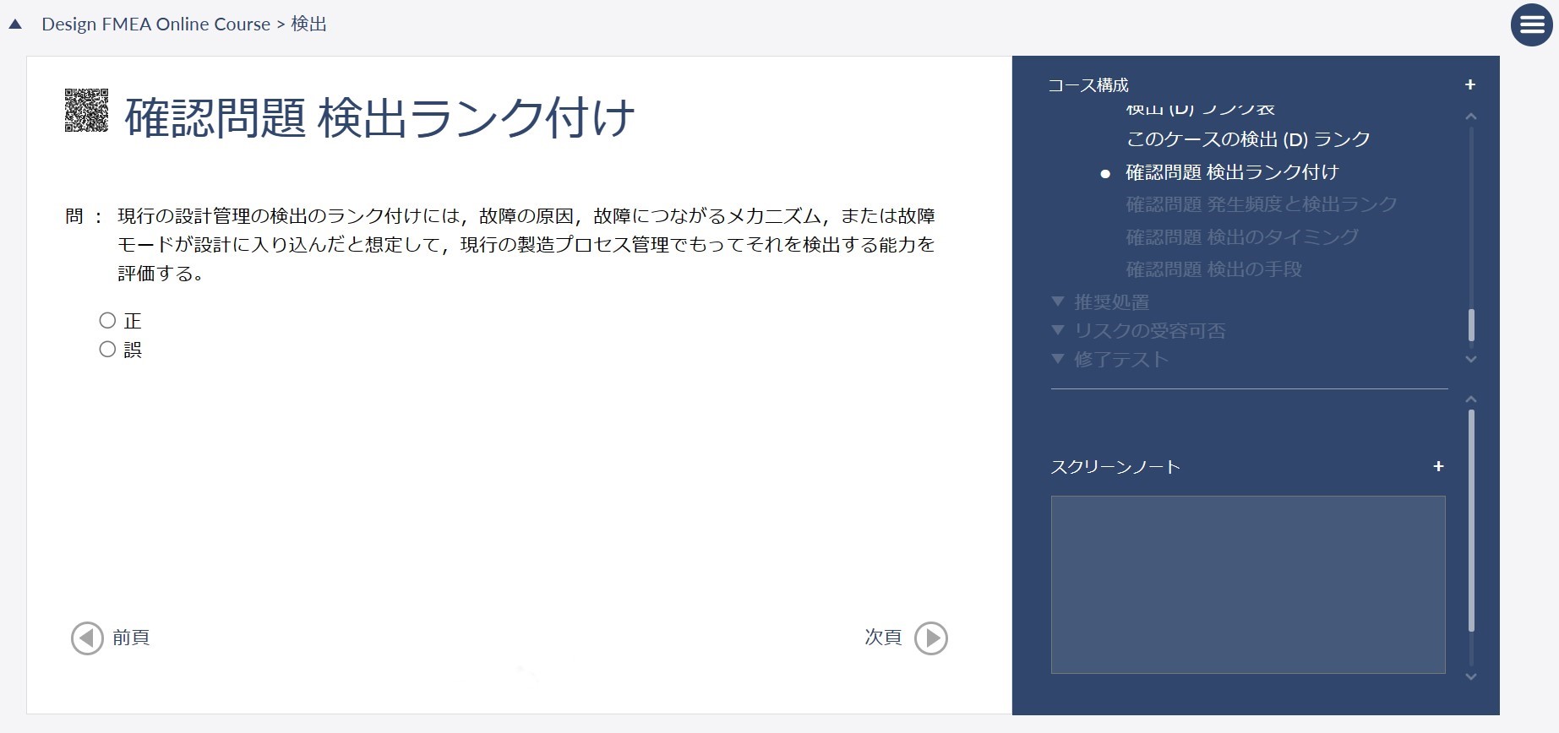Click the screen note scroll up arrow
The image size is (1559, 733).
pos(1471,399)
